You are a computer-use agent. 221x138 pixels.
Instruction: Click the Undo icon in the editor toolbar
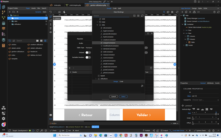51,12
